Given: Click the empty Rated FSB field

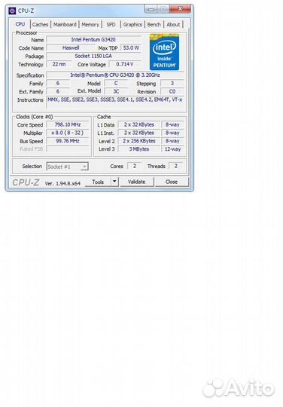Looking at the screenshot, I should tap(68, 149).
